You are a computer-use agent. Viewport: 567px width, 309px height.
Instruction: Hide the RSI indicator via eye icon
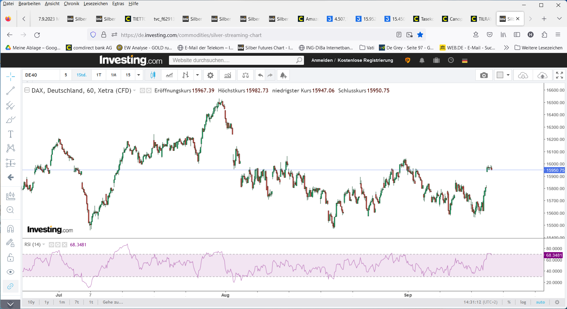point(52,245)
